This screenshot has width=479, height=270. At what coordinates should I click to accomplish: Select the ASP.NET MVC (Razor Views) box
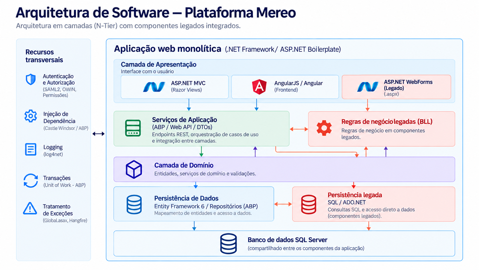pyautogui.click(x=175, y=87)
